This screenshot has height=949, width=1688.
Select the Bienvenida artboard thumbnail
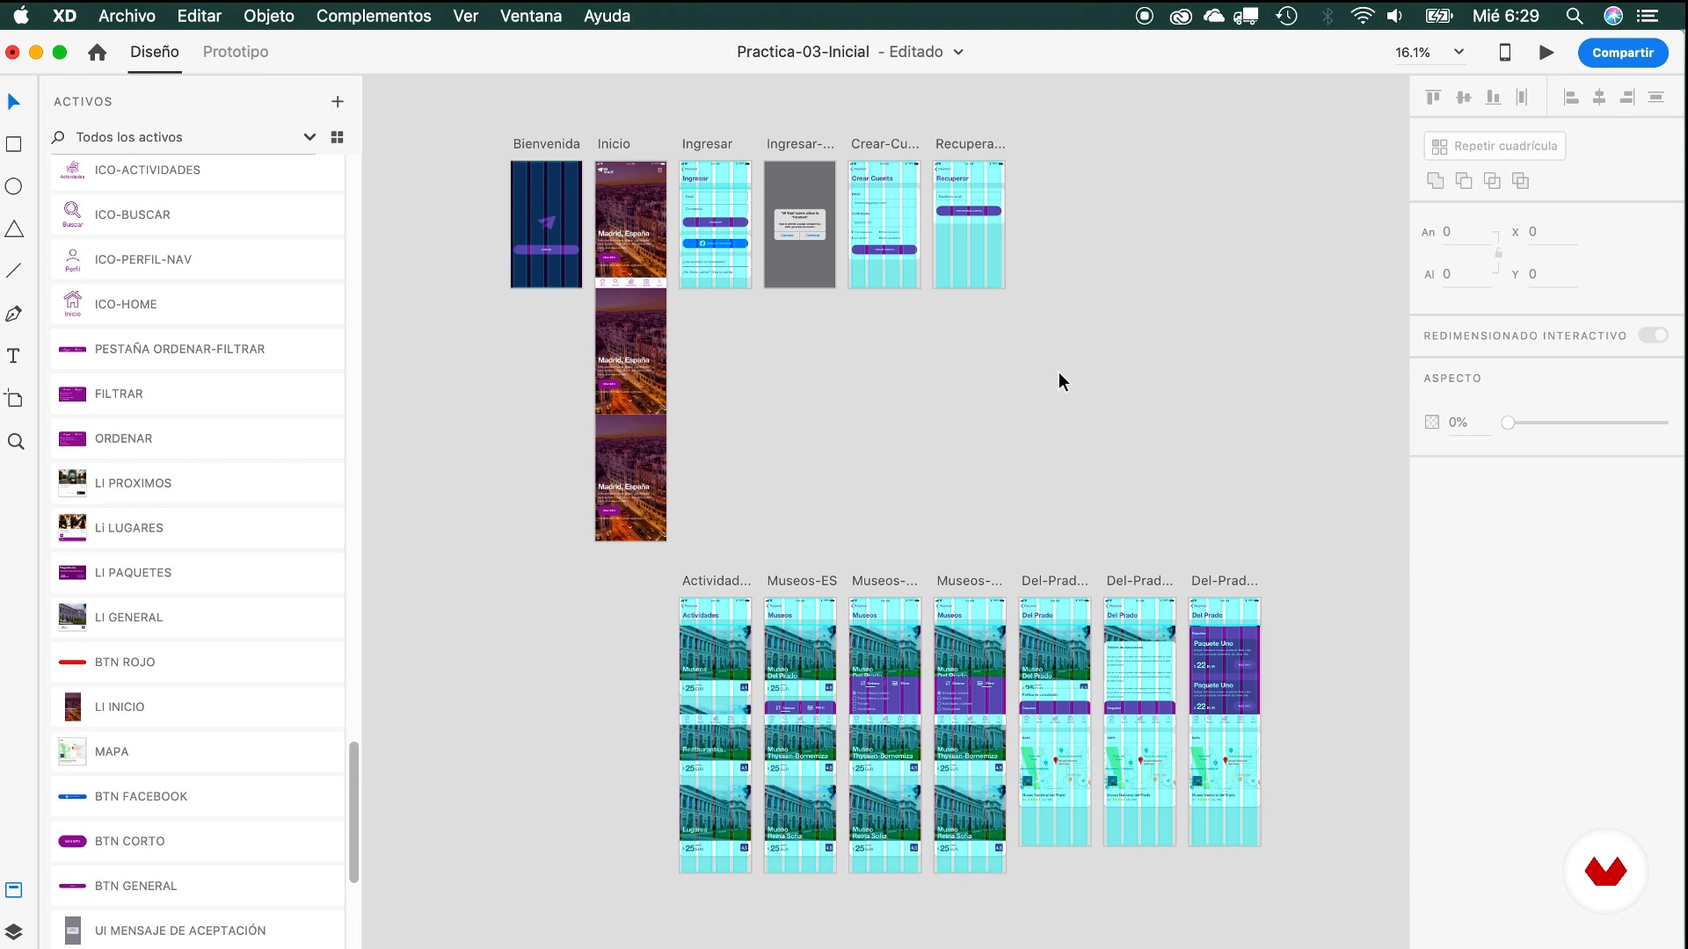click(x=546, y=224)
